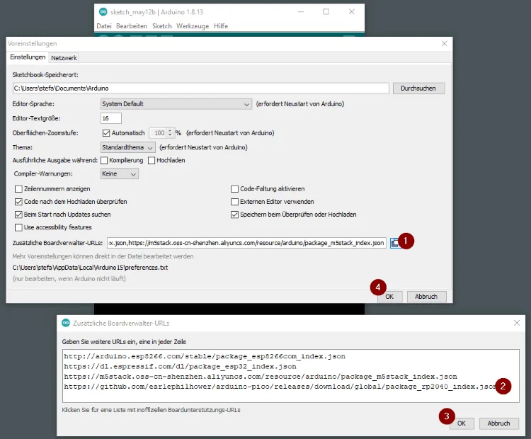The image size is (531, 439).
Task: Enable Use accessibility features
Action: (x=18, y=227)
